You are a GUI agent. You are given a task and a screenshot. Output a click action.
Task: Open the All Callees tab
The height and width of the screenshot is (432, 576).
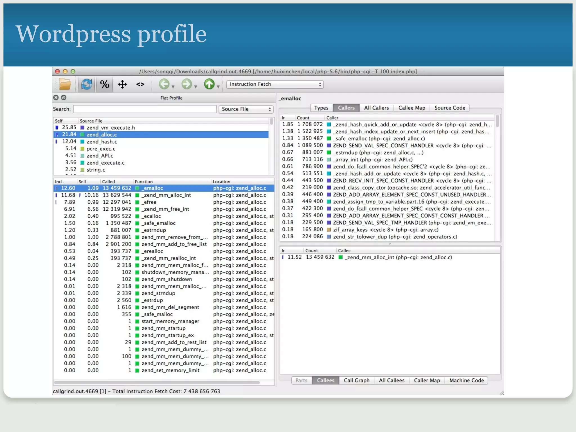pos(391,380)
